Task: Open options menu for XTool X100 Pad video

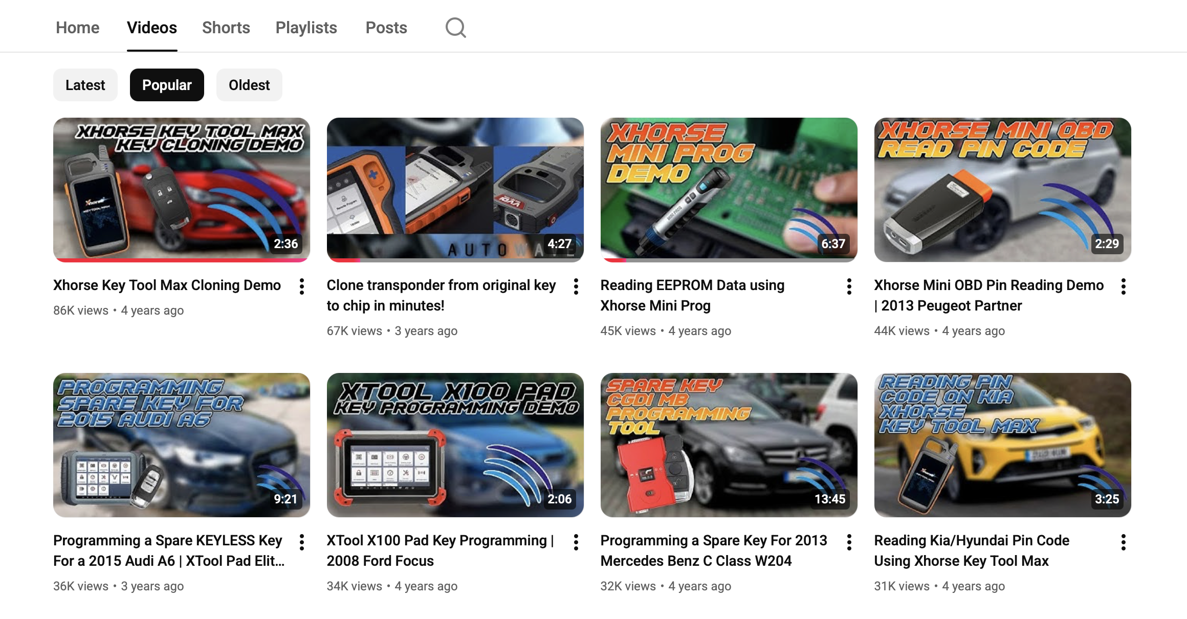Action: (x=576, y=542)
